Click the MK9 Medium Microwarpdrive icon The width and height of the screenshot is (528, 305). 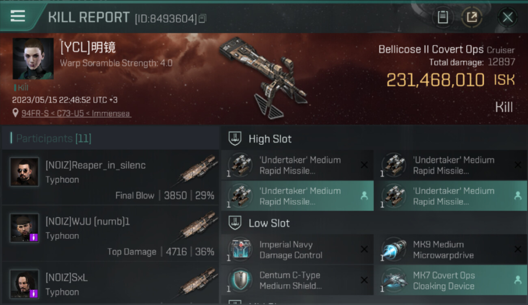(394, 249)
